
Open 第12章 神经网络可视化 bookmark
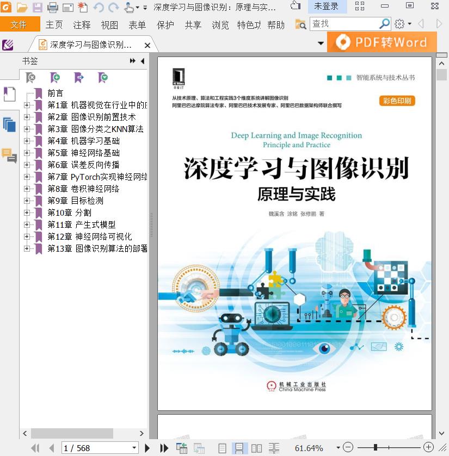pos(90,236)
